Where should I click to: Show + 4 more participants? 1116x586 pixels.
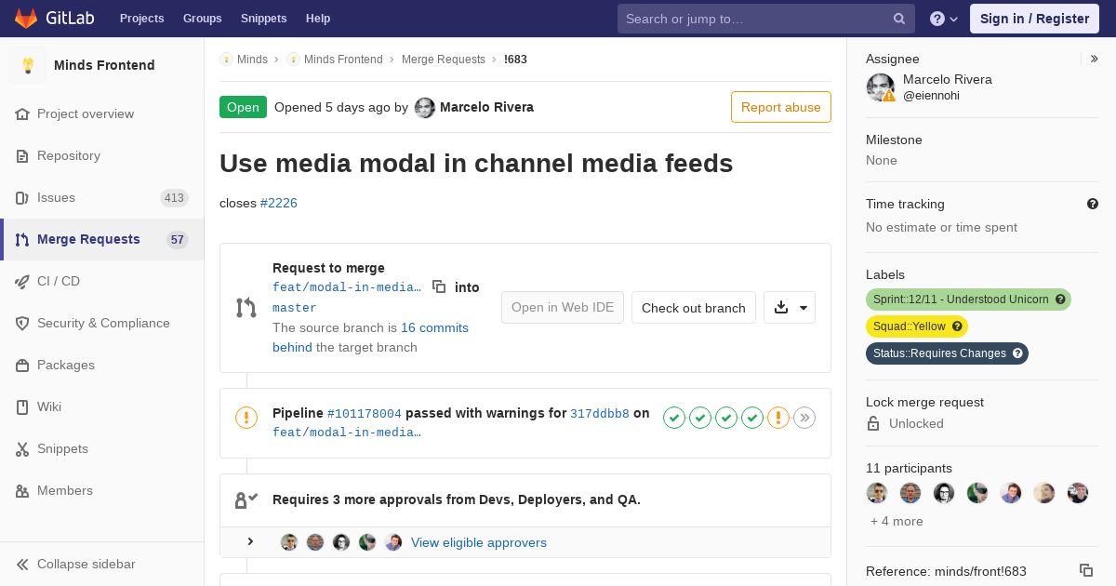(x=897, y=521)
